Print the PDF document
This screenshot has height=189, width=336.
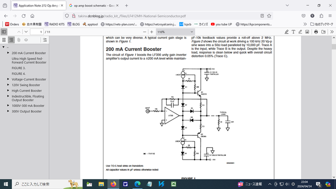pos(316,32)
